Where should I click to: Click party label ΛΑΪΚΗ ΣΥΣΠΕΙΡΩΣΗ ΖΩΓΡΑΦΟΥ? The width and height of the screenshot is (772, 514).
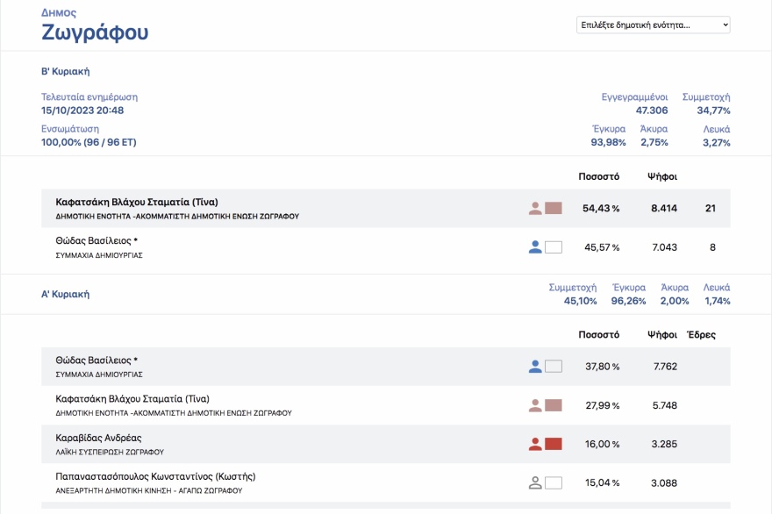[110, 452]
